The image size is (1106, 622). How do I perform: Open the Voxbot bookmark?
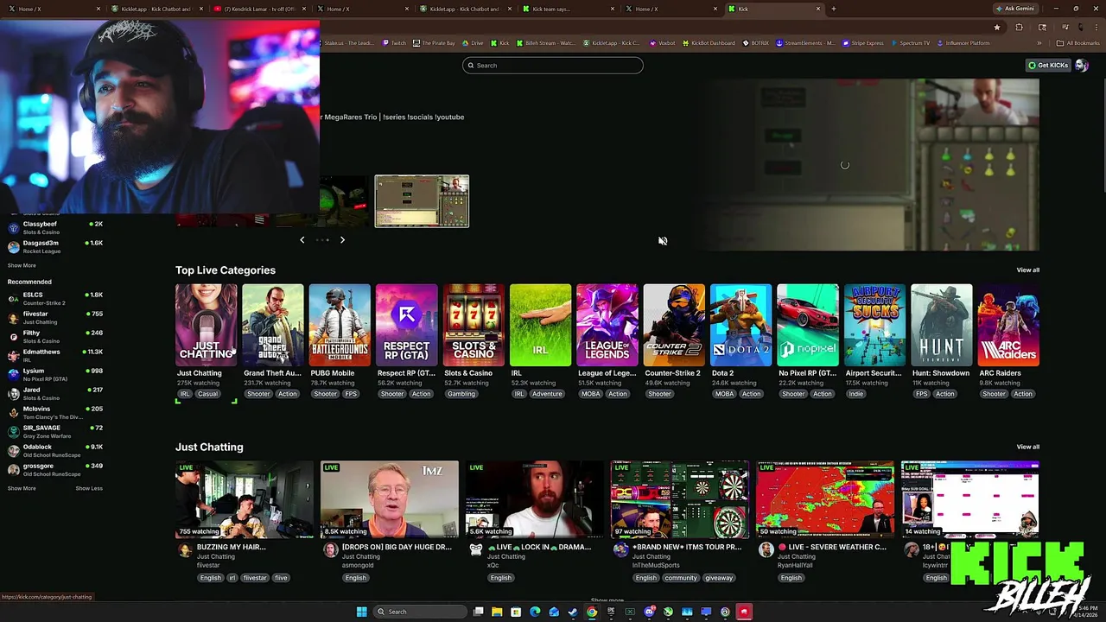[663, 43]
